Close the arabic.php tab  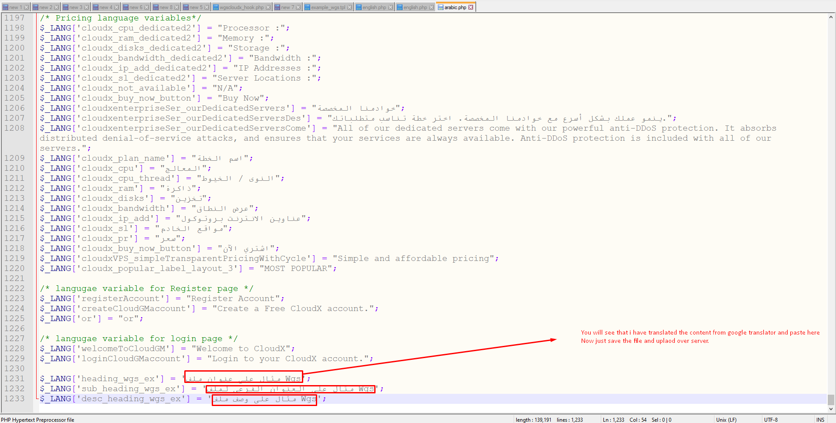click(x=470, y=7)
